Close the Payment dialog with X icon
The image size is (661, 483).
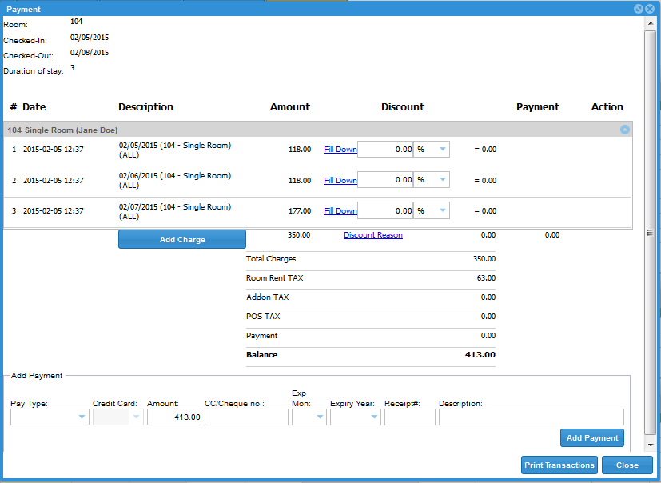pos(650,9)
